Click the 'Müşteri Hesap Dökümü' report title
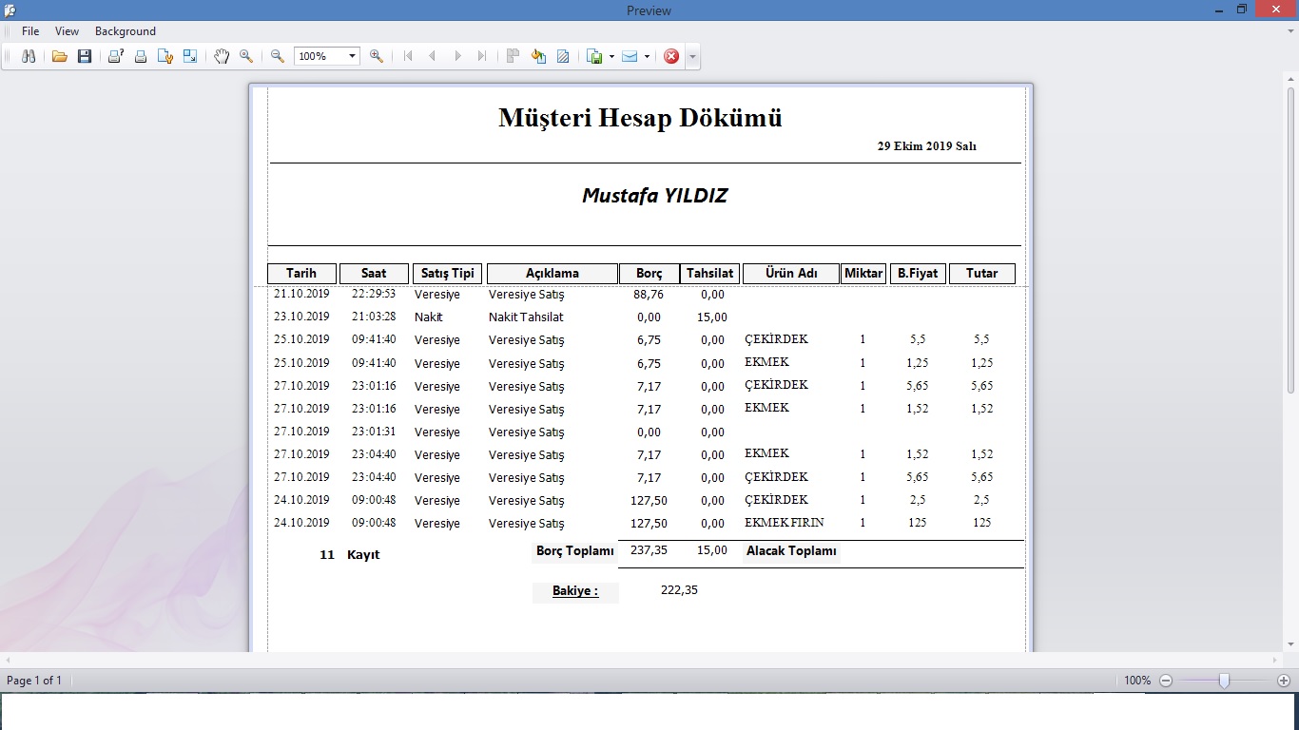 (x=640, y=118)
